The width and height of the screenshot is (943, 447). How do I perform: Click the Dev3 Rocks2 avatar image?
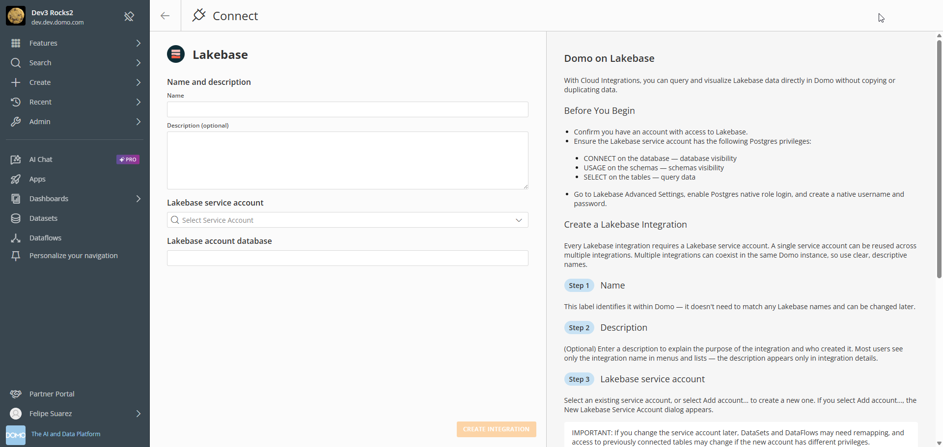pyautogui.click(x=16, y=16)
